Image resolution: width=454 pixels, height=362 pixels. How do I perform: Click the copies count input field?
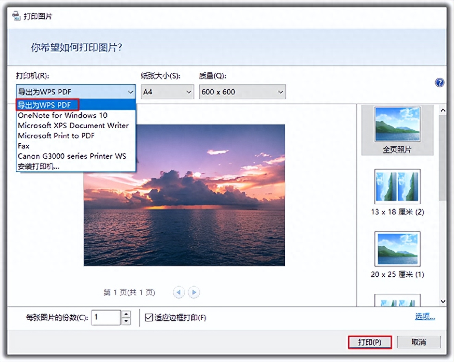[x=106, y=317]
